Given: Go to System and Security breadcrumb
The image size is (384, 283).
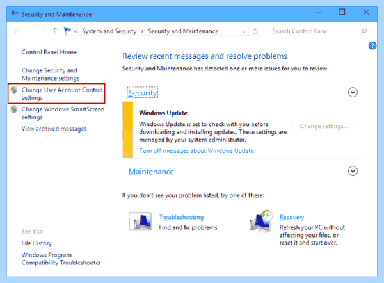Looking at the screenshot, I should click(109, 31).
